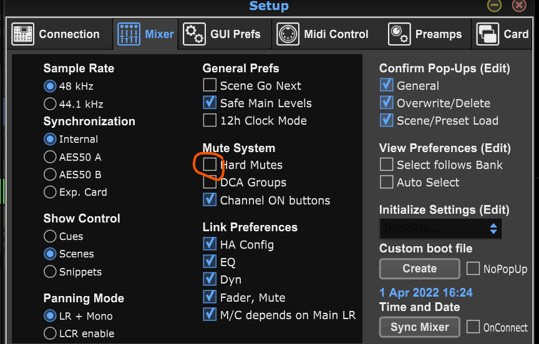The width and height of the screenshot is (539, 344).
Task: Click the Initialize dropdown arrows
Action: [x=493, y=229]
